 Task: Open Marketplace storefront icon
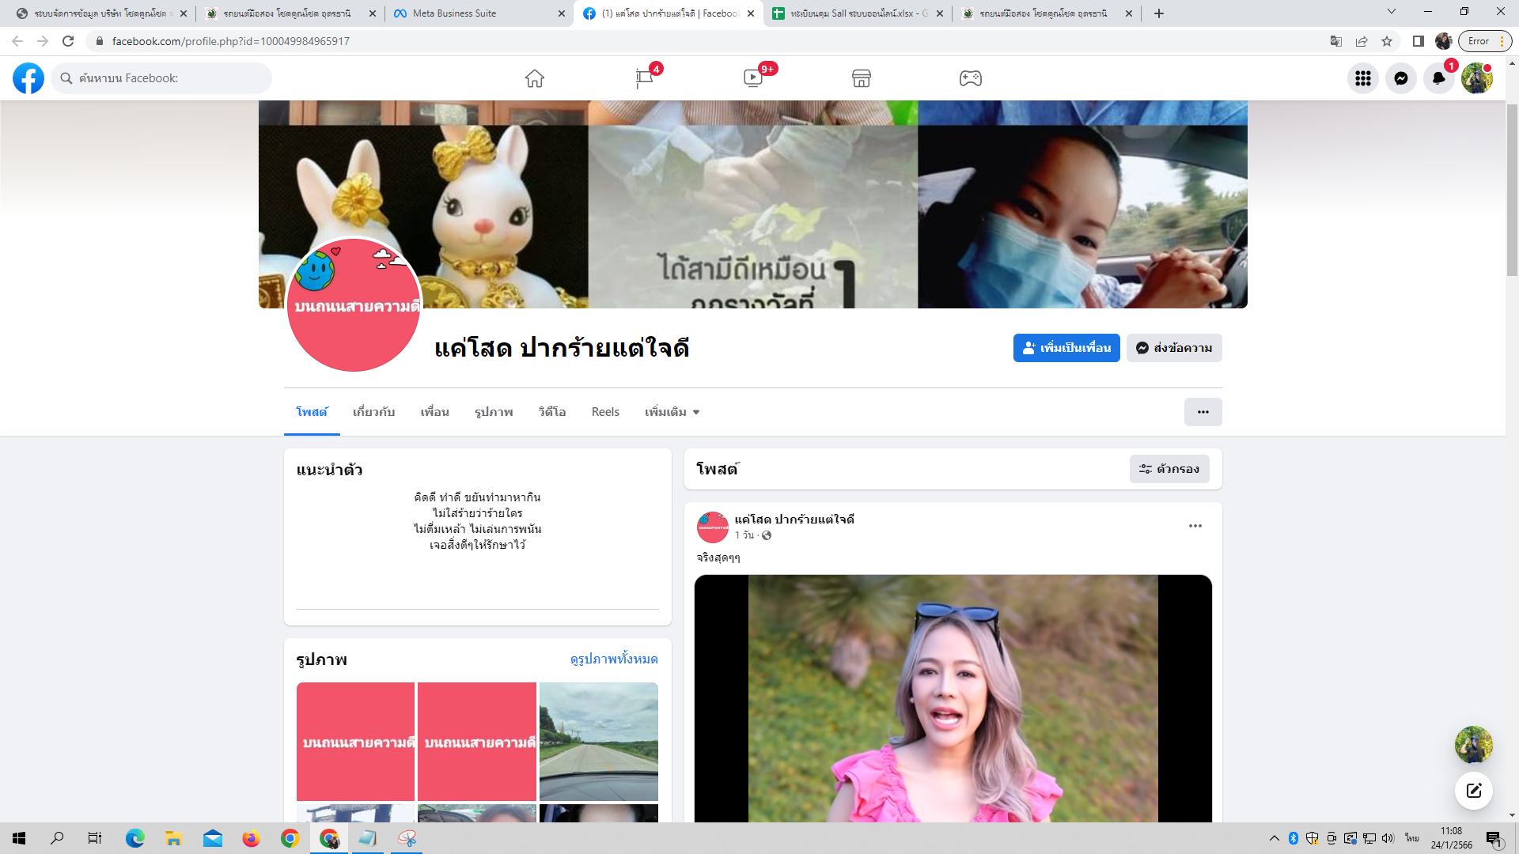(x=862, y=78)
